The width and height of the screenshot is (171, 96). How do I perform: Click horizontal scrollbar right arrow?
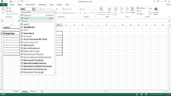pyautogui.click(x=168, y=91)
